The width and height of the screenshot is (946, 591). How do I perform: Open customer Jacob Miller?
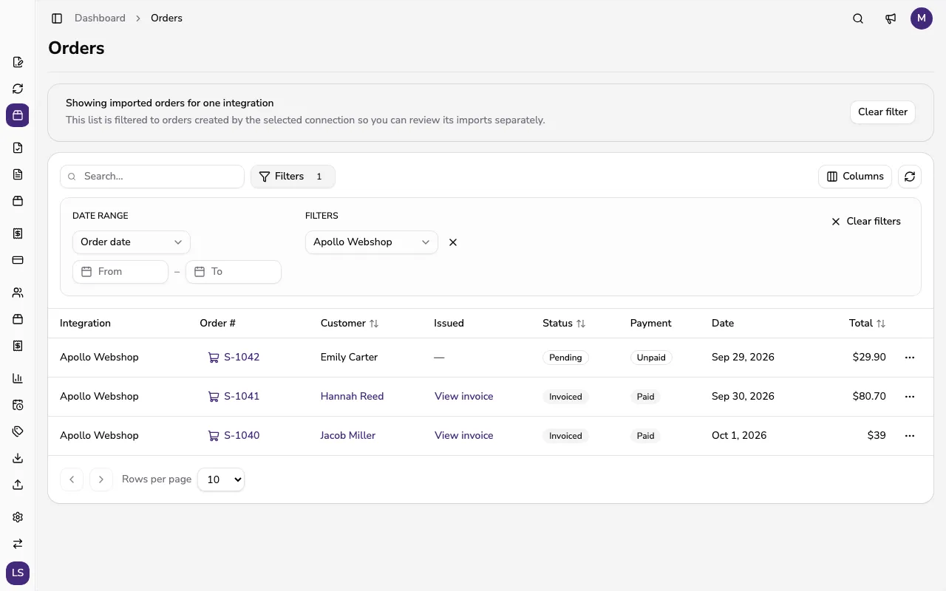(348, 436)
